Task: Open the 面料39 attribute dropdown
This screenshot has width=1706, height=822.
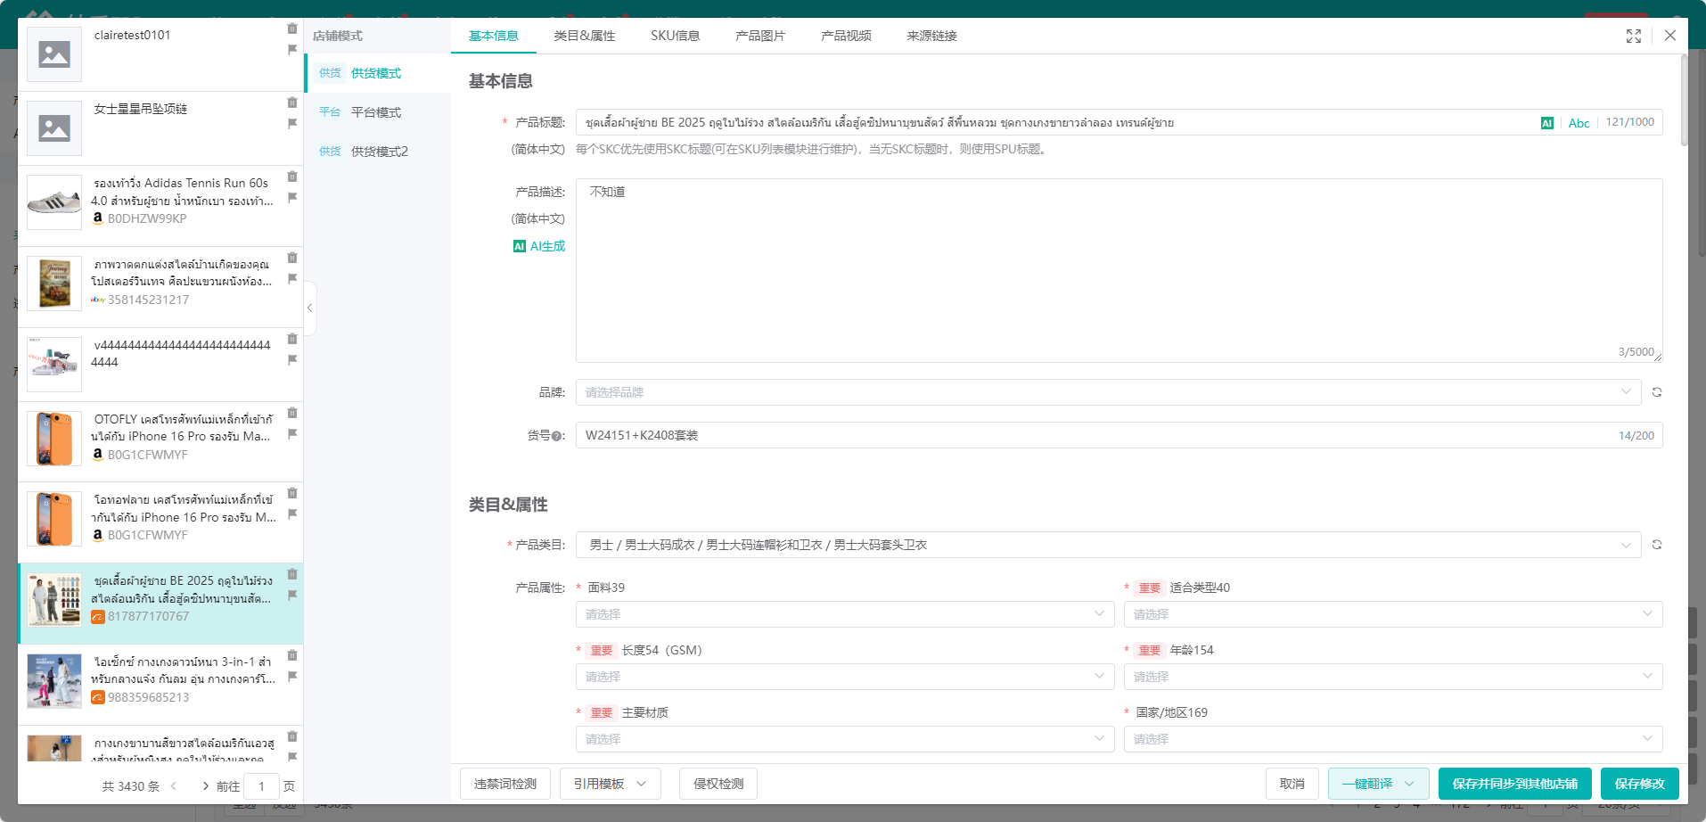Action: click(844, 614)
